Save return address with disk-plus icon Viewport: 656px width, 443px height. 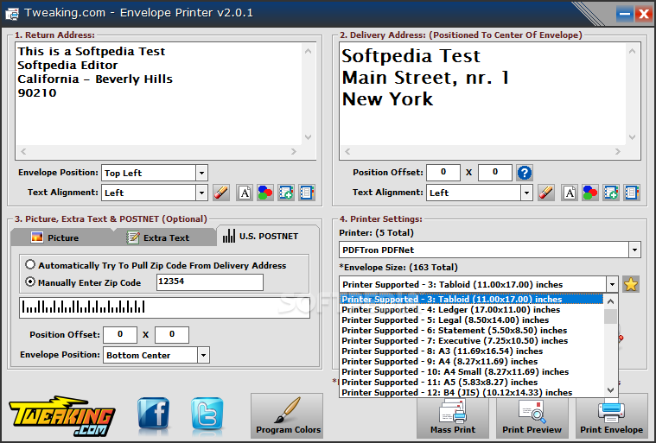[x=286, y=193]
